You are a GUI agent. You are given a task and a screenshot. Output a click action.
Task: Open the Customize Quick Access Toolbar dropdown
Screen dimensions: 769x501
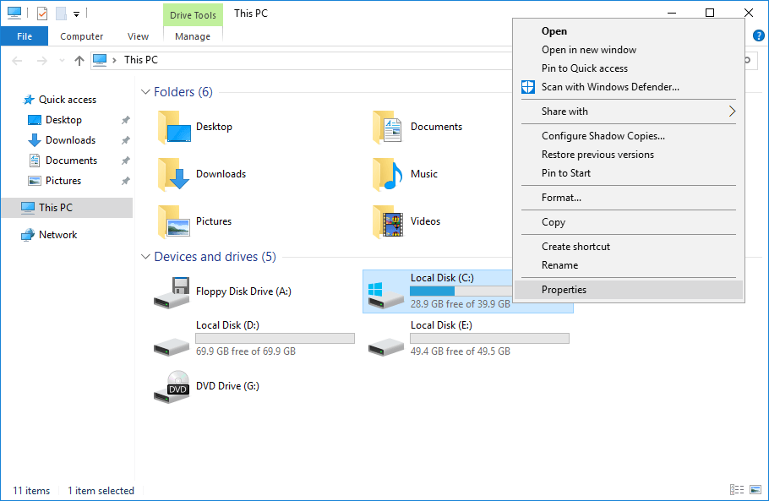click(76, 14)
